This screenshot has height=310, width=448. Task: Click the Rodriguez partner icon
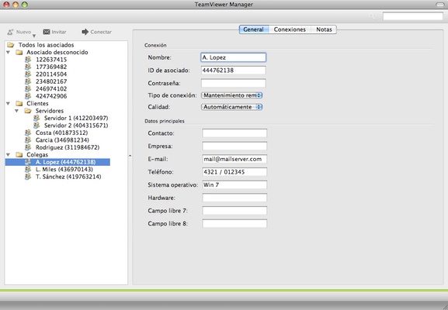(x=28, y=147)
